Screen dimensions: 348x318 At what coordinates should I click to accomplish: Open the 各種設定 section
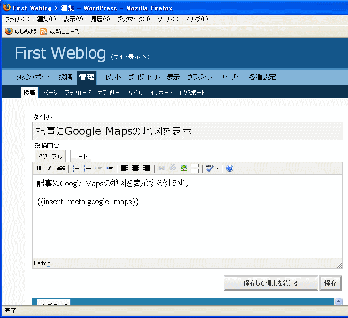[263, 77]
